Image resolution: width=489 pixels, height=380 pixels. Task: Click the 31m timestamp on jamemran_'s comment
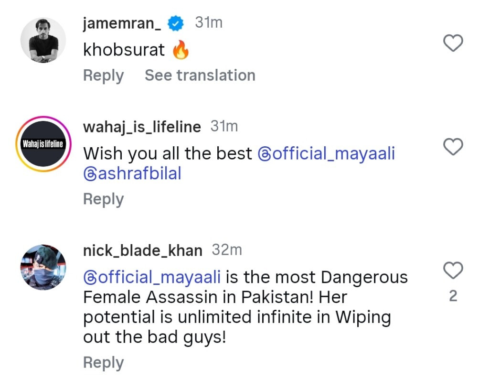coord(209,22)
